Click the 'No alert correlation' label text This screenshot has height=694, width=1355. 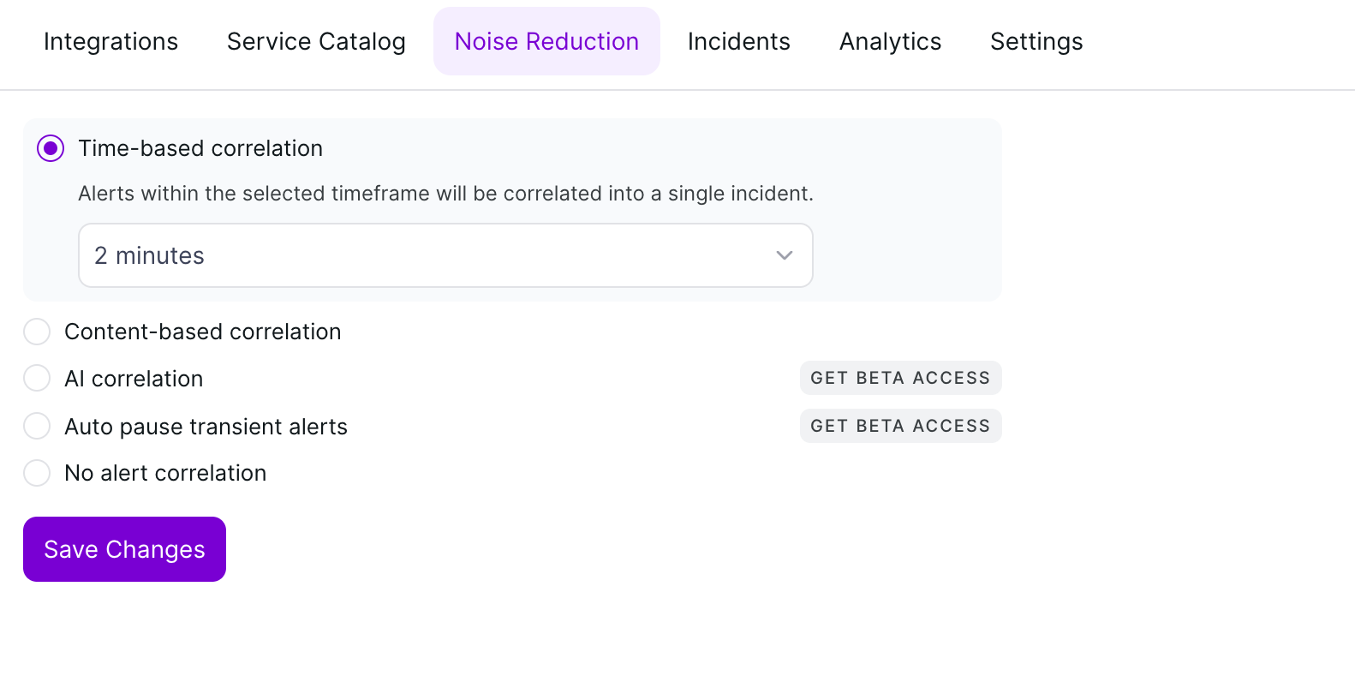pyautogui.click(x=165, y=473)
